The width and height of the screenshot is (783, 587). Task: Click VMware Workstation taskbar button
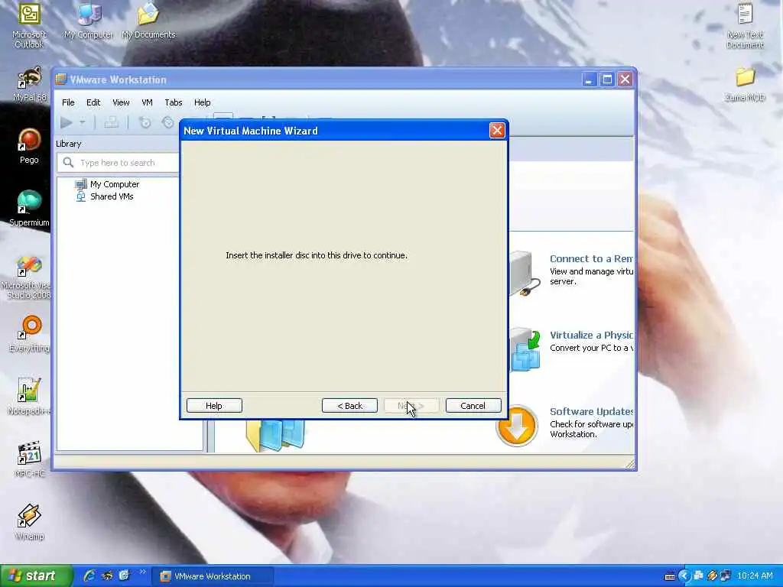[212, 576]
